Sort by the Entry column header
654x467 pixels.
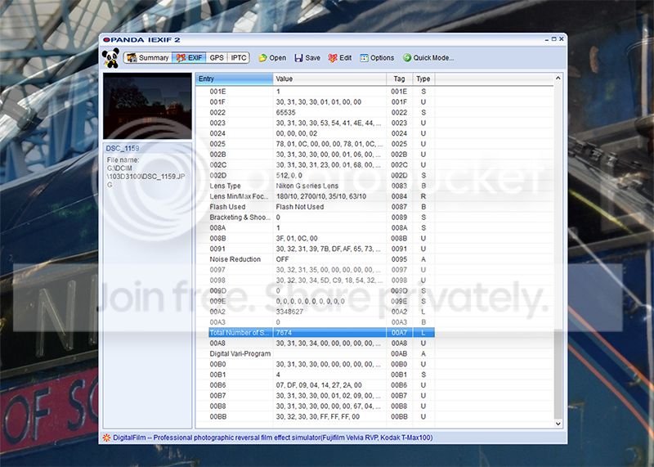[x=234, y=79]
